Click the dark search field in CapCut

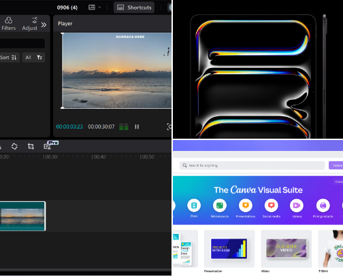pyautogui.click(x=22, y=44)
